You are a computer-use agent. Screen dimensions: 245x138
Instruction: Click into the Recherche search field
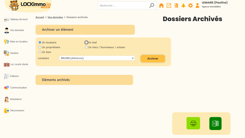pyautogui.click(x=124, y=5)
